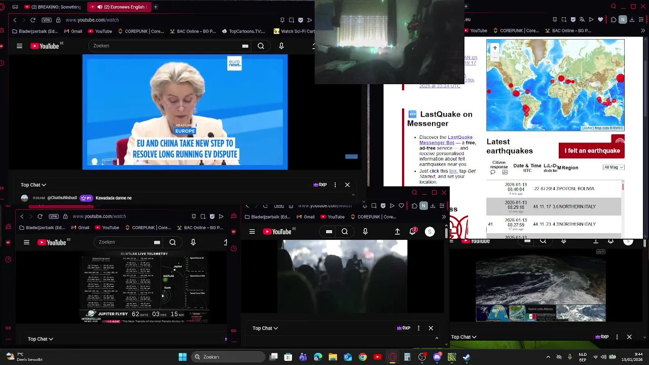Open YouTube guide menu in 3I/ATLAS telemetry window
Screen dimensions: 649x365
pyautogui.click(x=26, y=242)
